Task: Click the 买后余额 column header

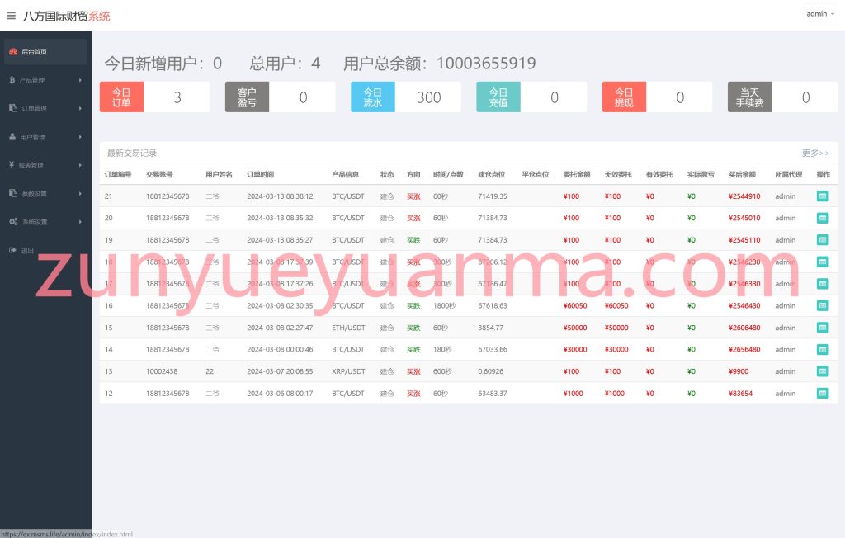Action: point(742,174)
